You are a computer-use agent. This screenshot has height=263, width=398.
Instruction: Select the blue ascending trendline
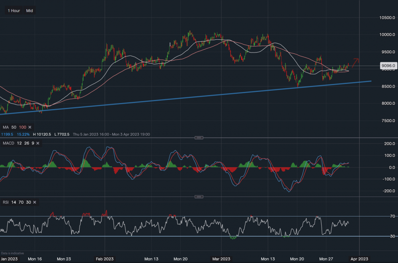[199, 97]
